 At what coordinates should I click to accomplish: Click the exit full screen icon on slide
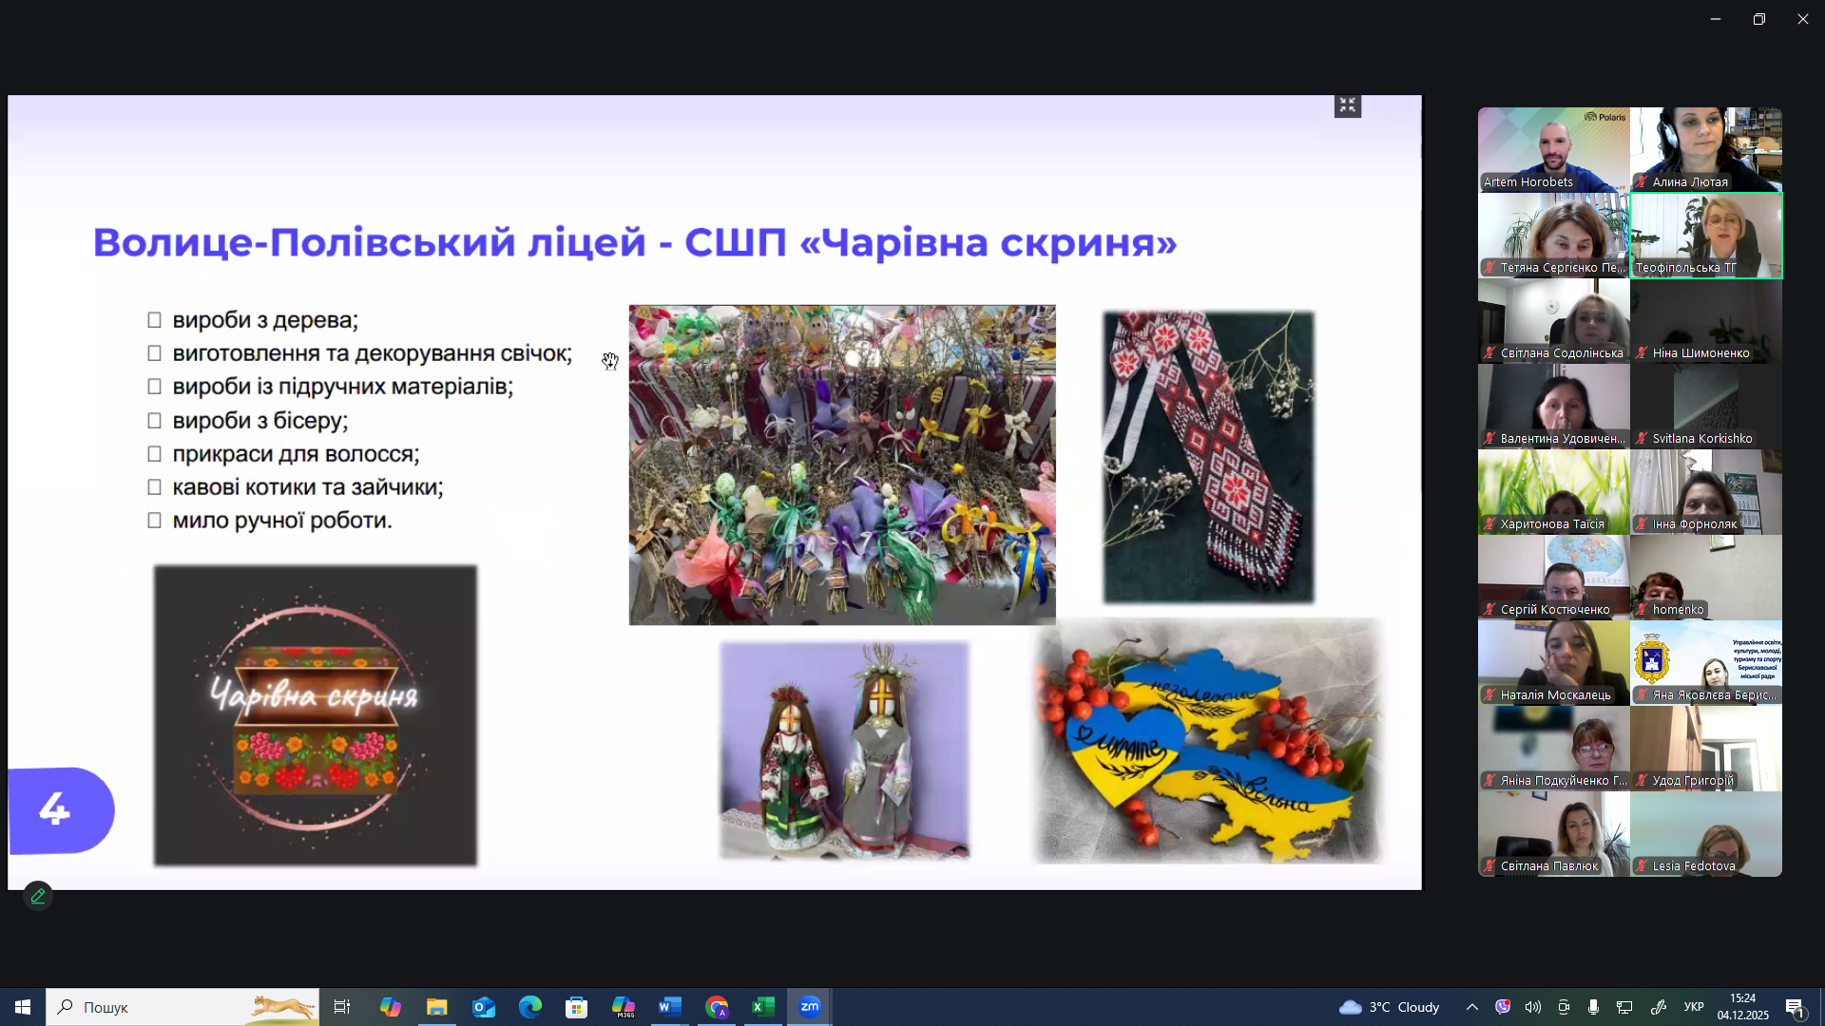(1347, 106)
